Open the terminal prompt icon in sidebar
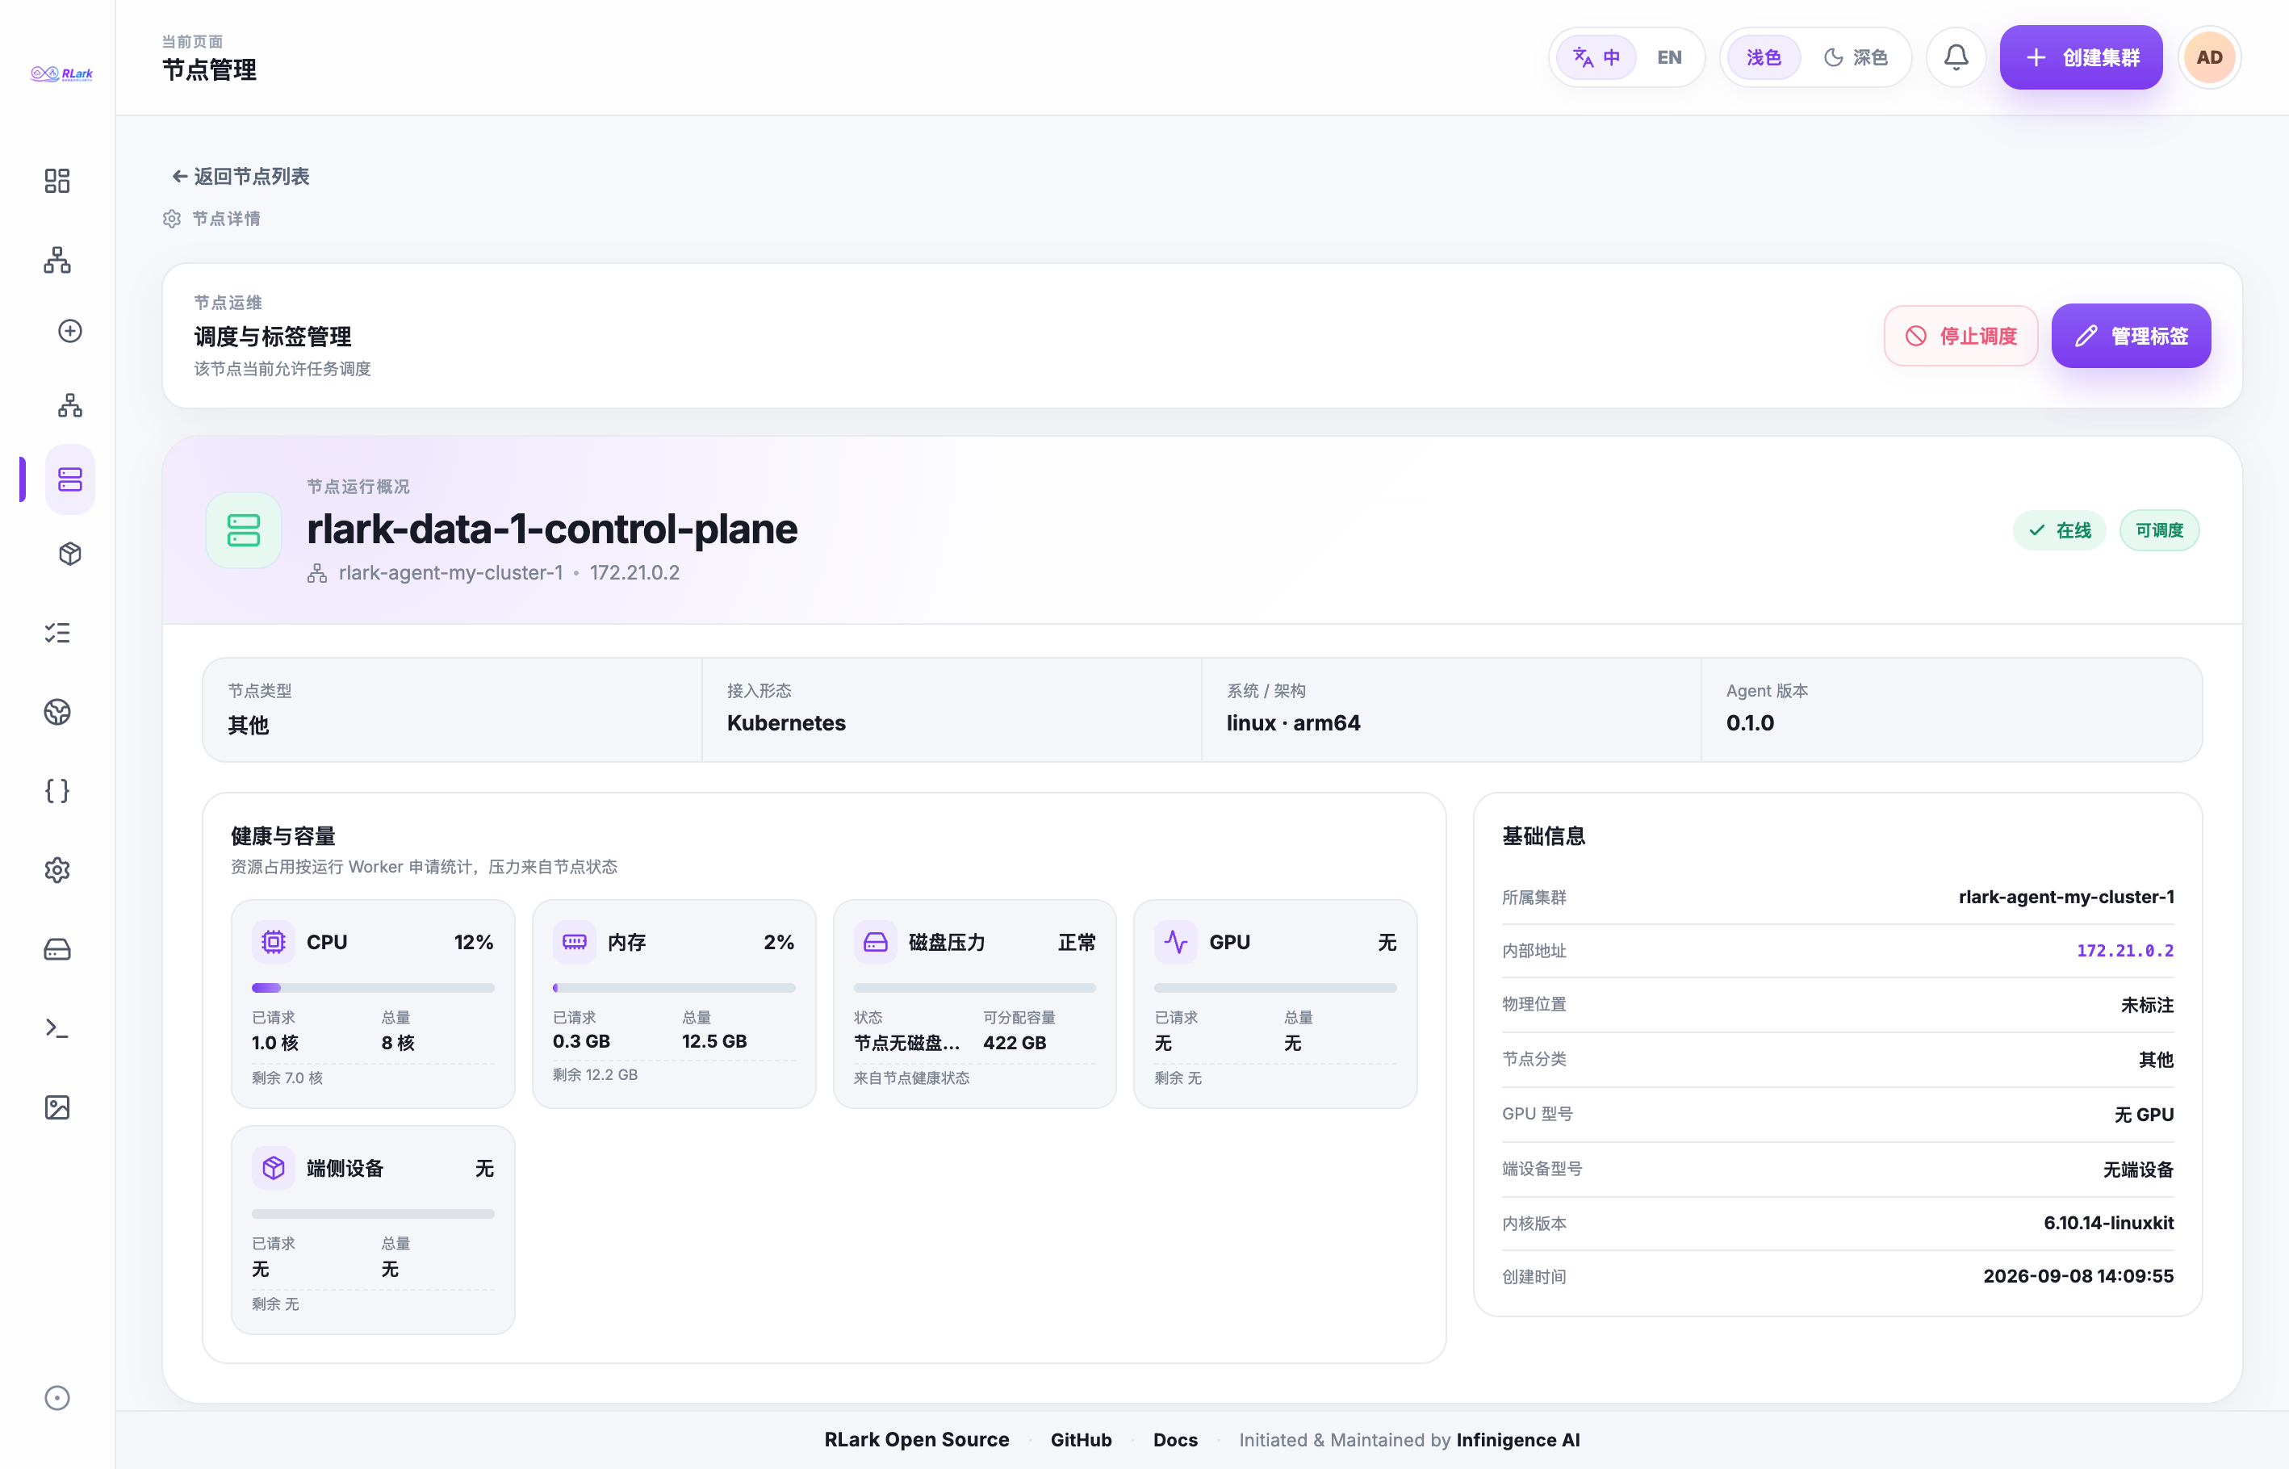The image size is (2289, 1469). (x=57, y=1028)
